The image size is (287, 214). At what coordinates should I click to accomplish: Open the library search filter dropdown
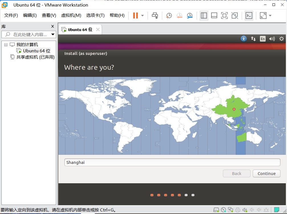53,34
